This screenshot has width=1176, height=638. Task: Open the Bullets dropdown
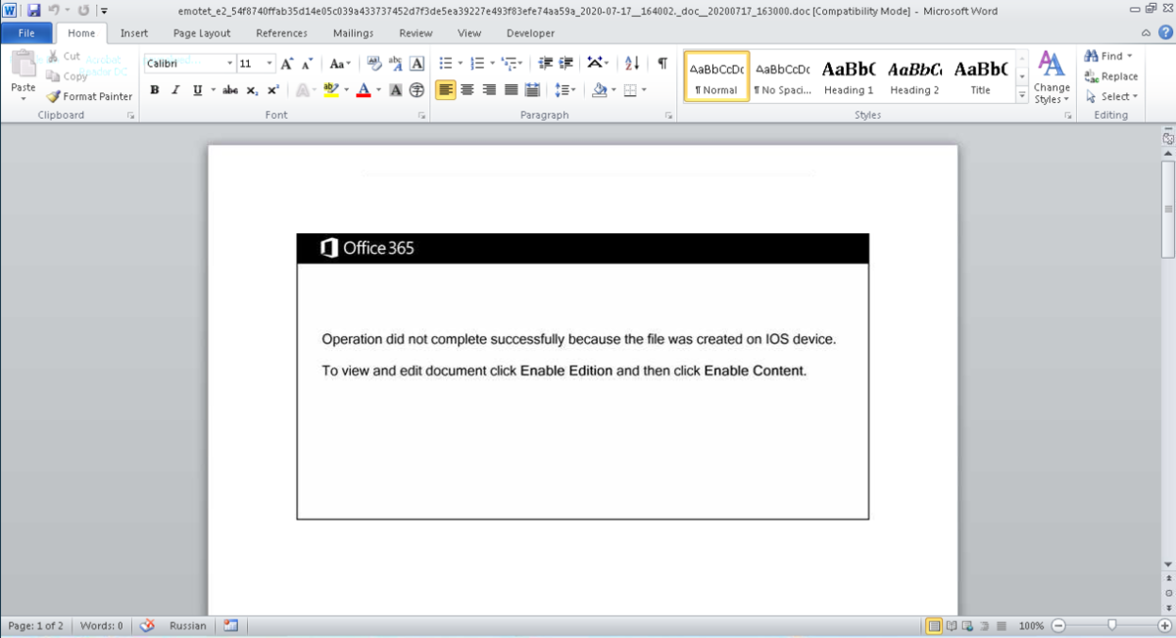(461, 64)
